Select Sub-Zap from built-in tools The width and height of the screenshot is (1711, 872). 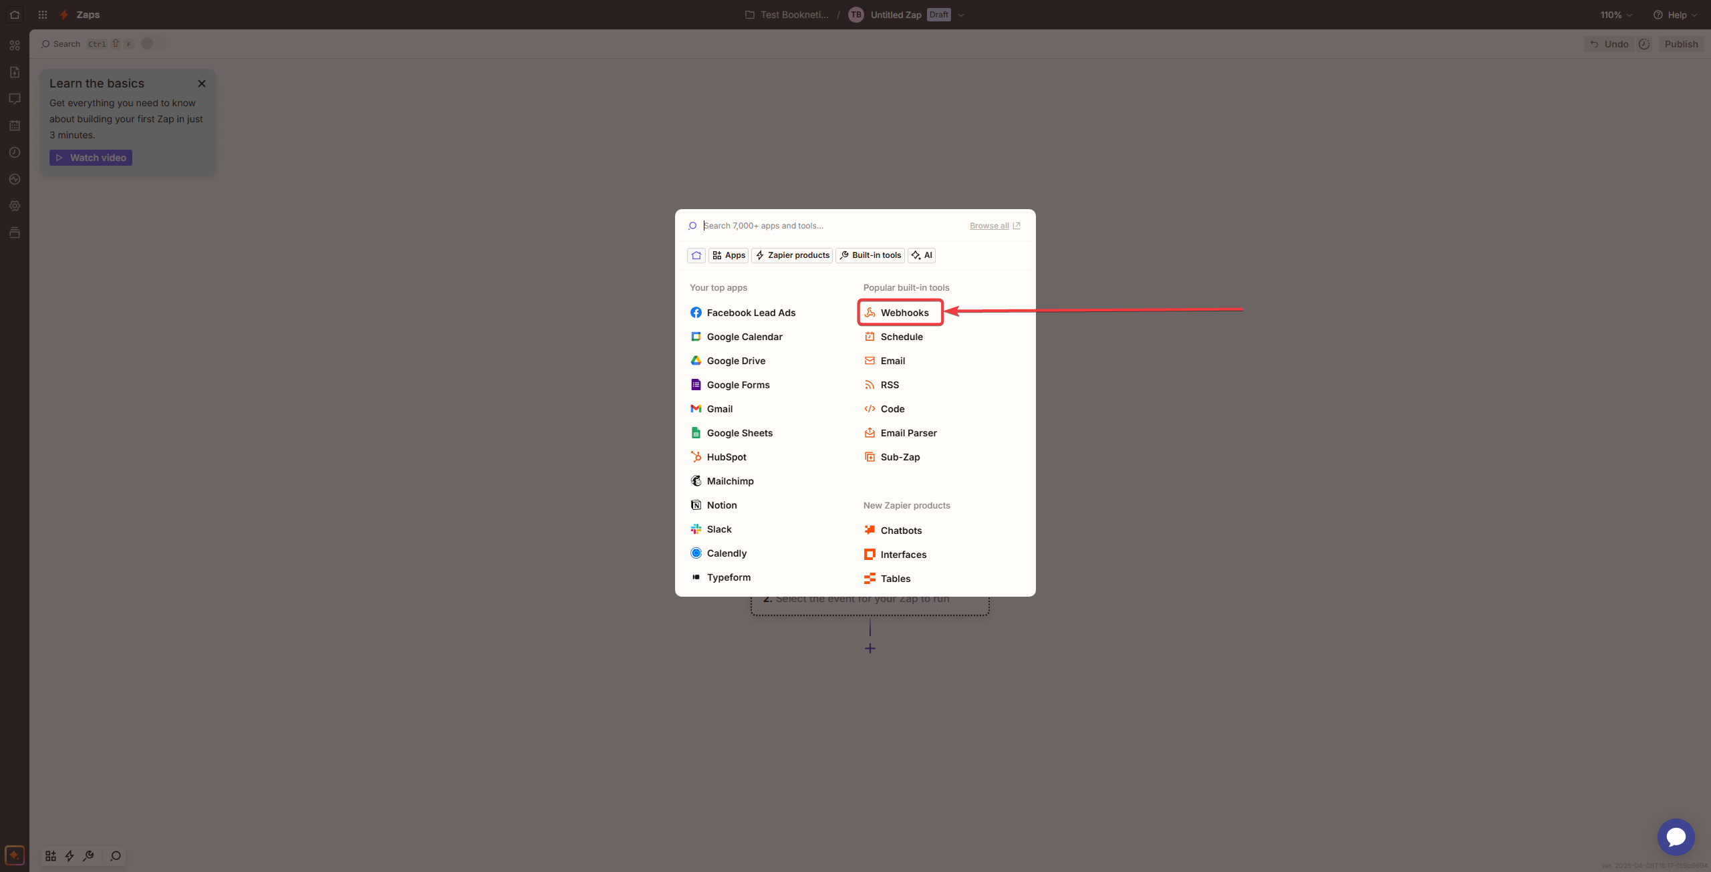892,457
